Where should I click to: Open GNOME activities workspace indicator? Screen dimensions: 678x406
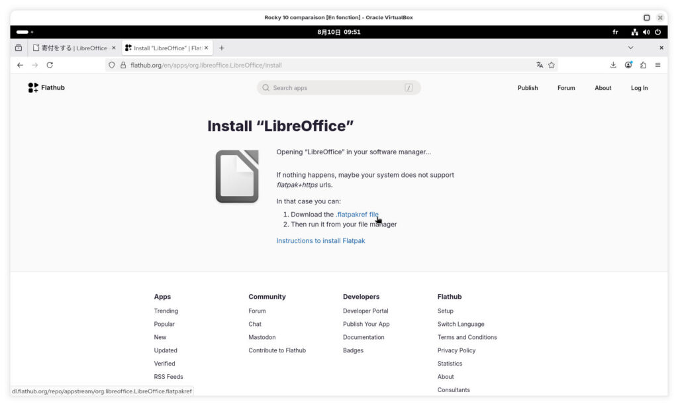coord(24,32)
